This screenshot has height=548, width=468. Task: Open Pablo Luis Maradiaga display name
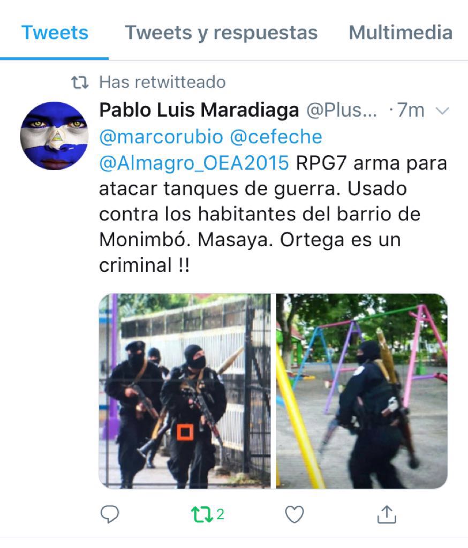point(199,110)
